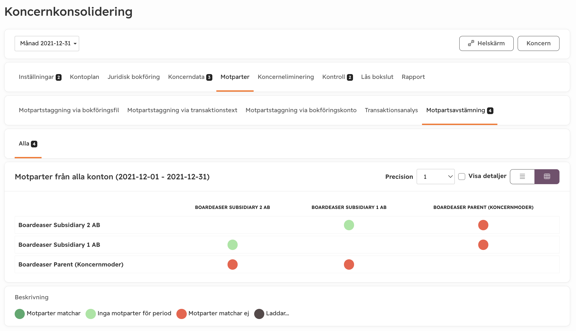Click the Boardeaser Parent (Koncernmoder) row label
The image size is (576, 331).
point(71,264)
